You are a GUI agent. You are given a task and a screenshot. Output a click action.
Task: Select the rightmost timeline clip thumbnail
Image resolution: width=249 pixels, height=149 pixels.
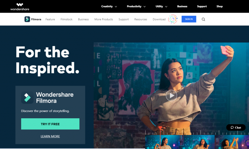(x=232, y=142)
